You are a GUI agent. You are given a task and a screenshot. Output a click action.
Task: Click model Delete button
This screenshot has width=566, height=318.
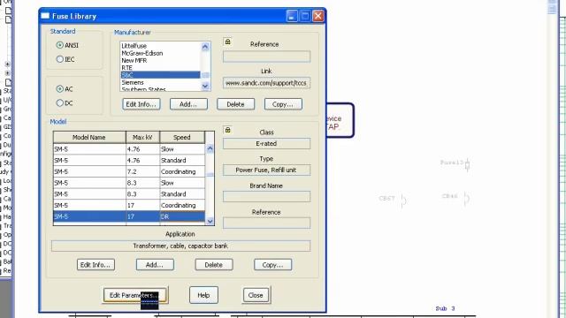[214, 265]
